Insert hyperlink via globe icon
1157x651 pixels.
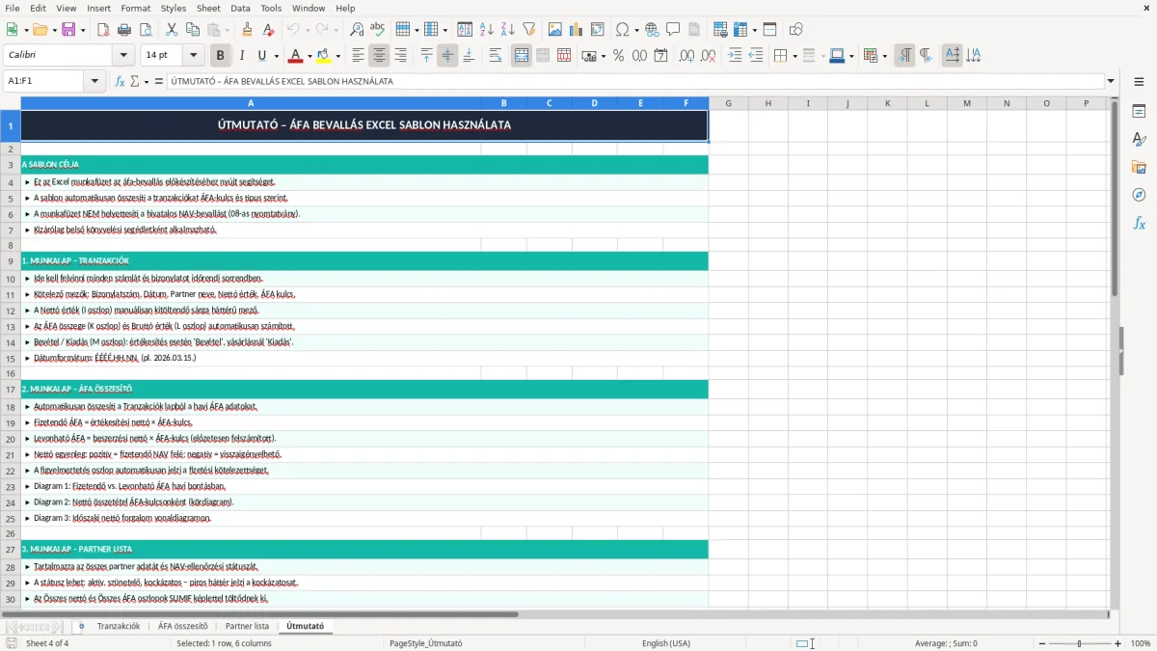point(652,30)
